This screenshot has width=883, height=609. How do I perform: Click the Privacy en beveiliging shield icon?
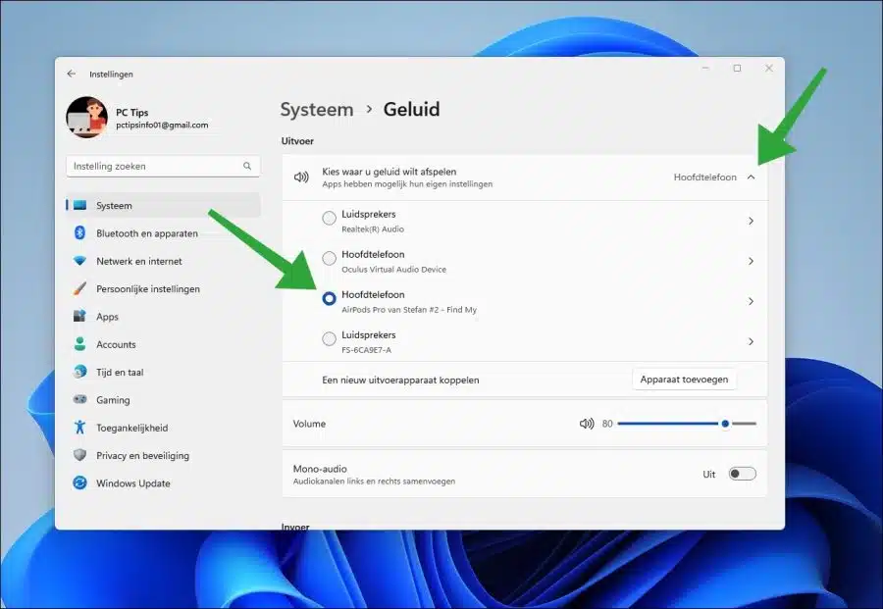pos(80,455)
